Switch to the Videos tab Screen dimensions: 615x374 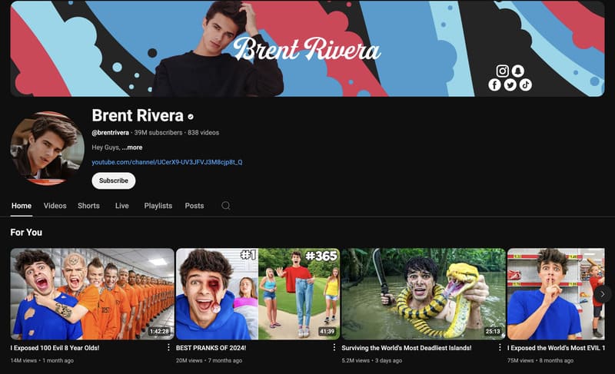click(x=55, y=206)
